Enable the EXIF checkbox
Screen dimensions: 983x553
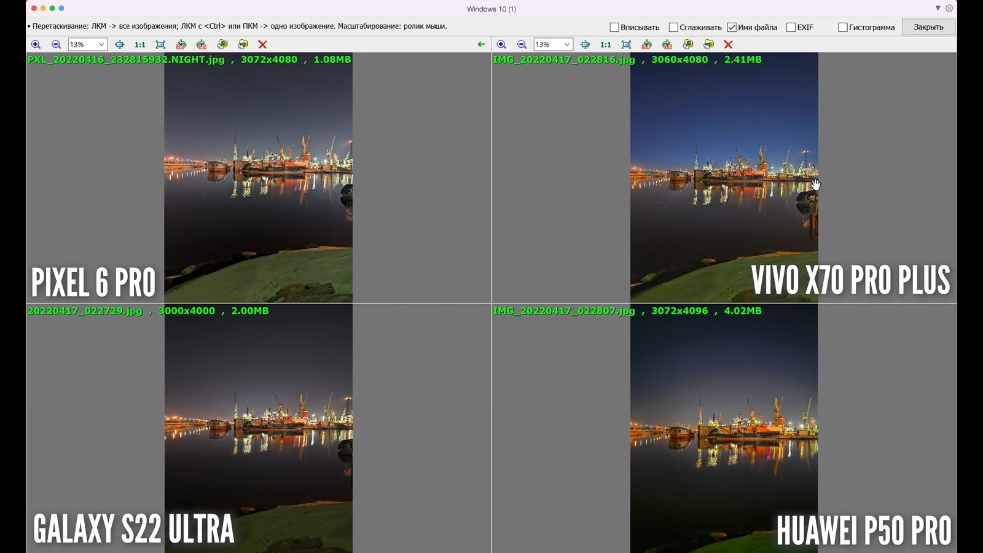(x=791, y=27)
